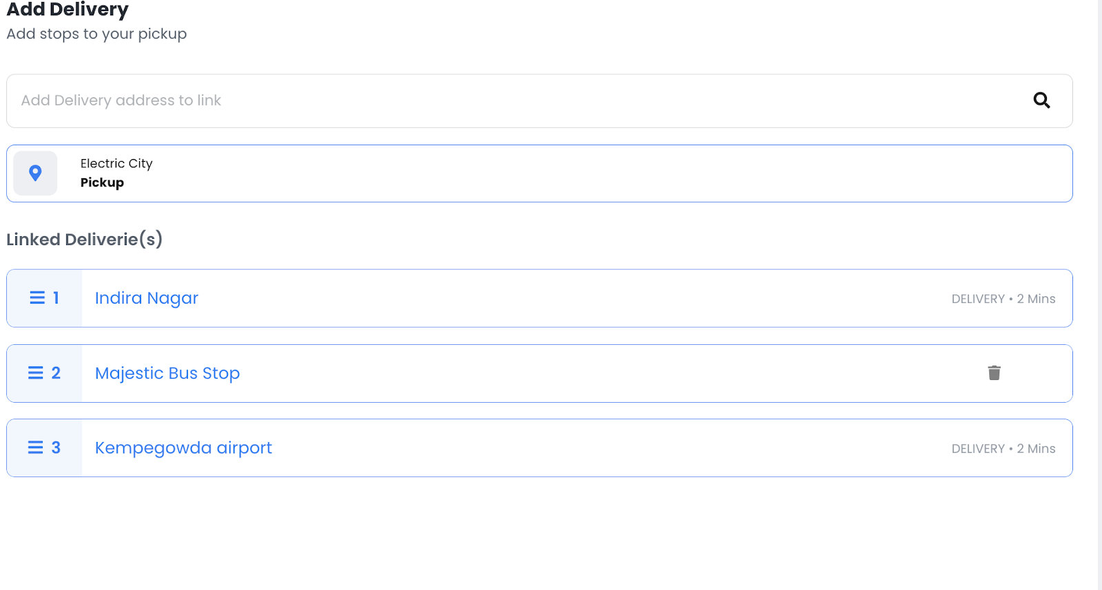Open the Indira Nagar delivery link
The image size is (1102, 590).
(x=147, y=298)
